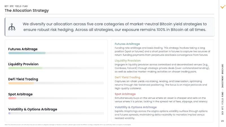Click the purple Volatility & Options heading

click(x=136, y=107)
